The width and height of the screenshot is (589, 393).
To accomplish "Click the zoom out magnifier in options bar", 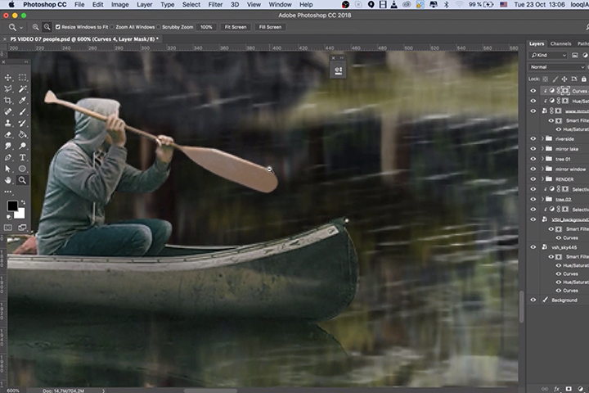I will 47,27.
